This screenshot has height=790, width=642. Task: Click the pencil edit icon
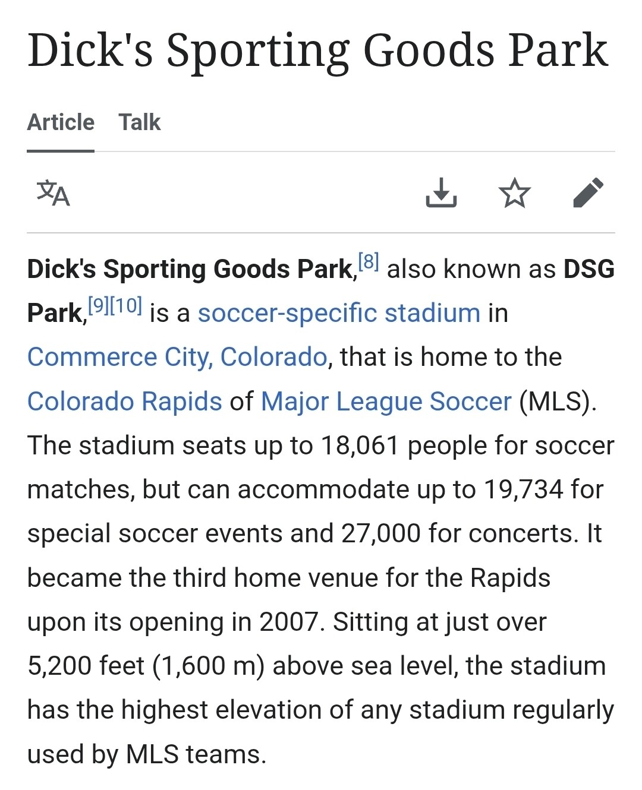(588, 192)
